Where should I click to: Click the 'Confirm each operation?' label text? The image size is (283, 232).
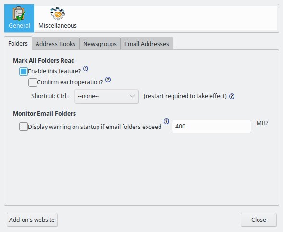70,82
